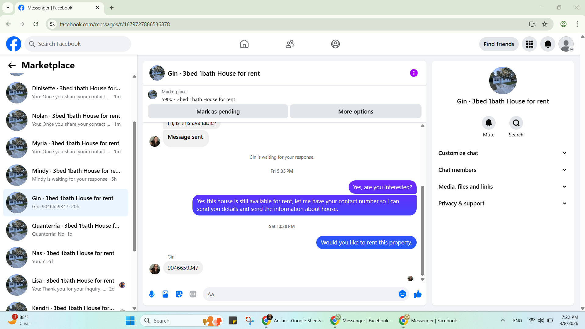Attach a photo with the image icon
The height and width of the screenshot is (329, 585).
point(165,294)
